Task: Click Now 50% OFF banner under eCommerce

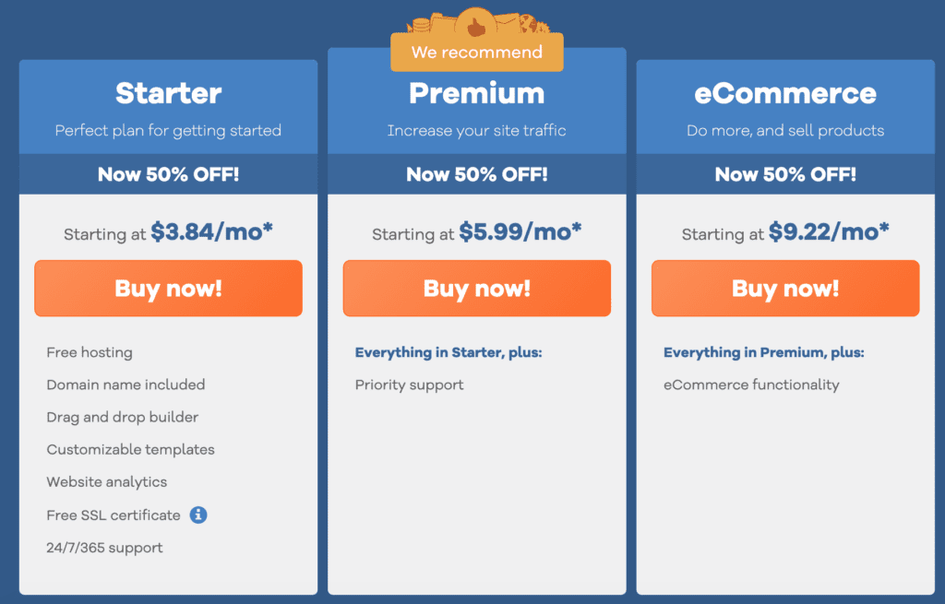Action: [x=785, y=174]
